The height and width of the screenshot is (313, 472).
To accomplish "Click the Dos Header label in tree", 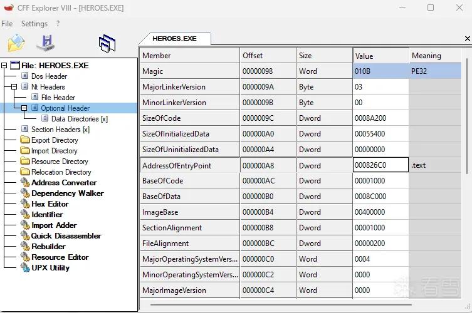I will click(50, 76).
